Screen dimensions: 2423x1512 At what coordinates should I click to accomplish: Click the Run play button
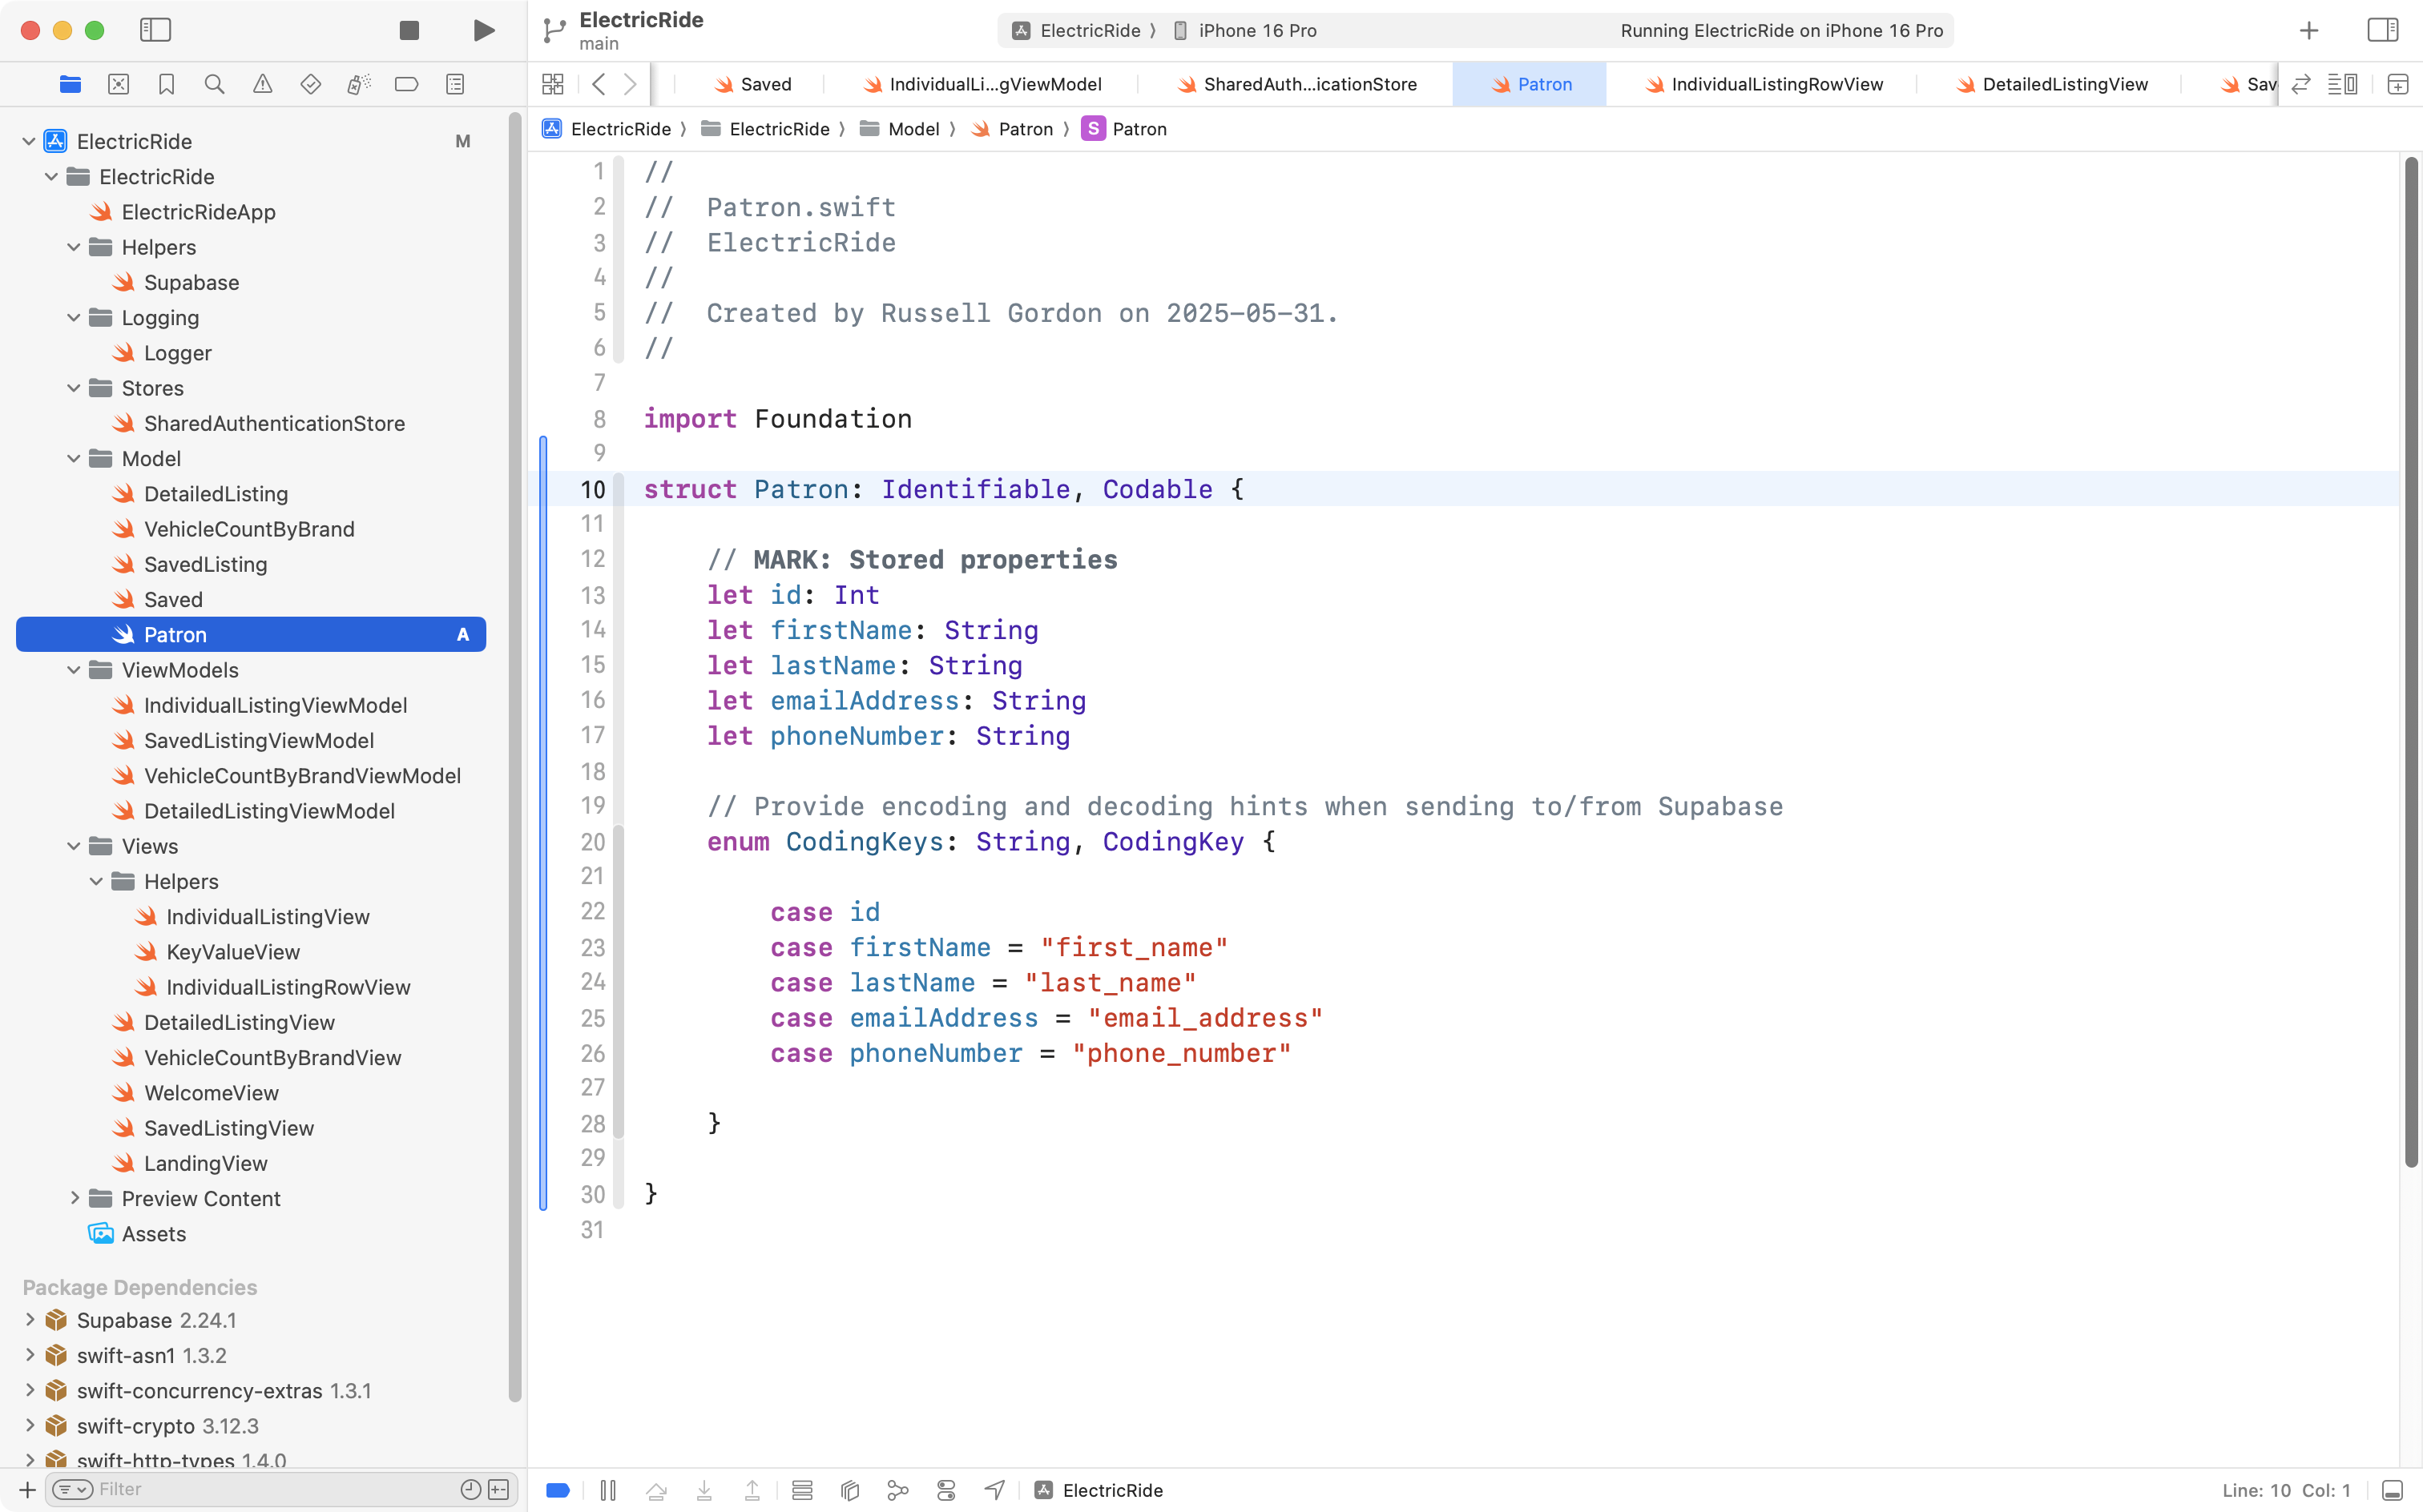pyautogui.click(x=483, y=30)
